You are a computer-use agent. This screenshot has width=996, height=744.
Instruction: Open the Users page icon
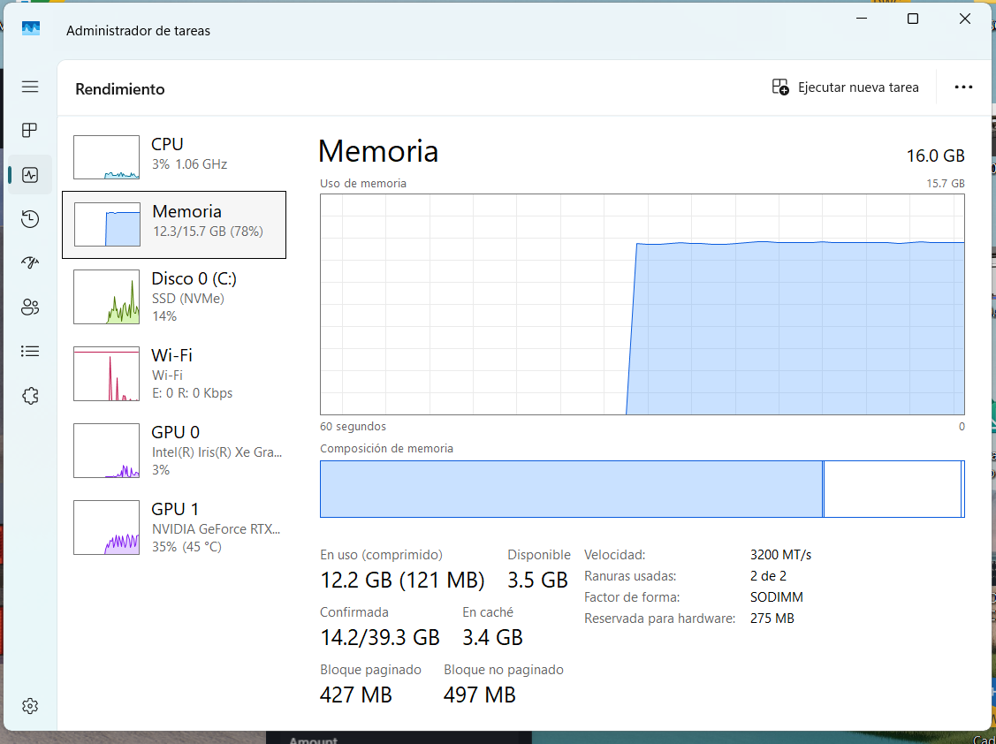click(30, 307)
